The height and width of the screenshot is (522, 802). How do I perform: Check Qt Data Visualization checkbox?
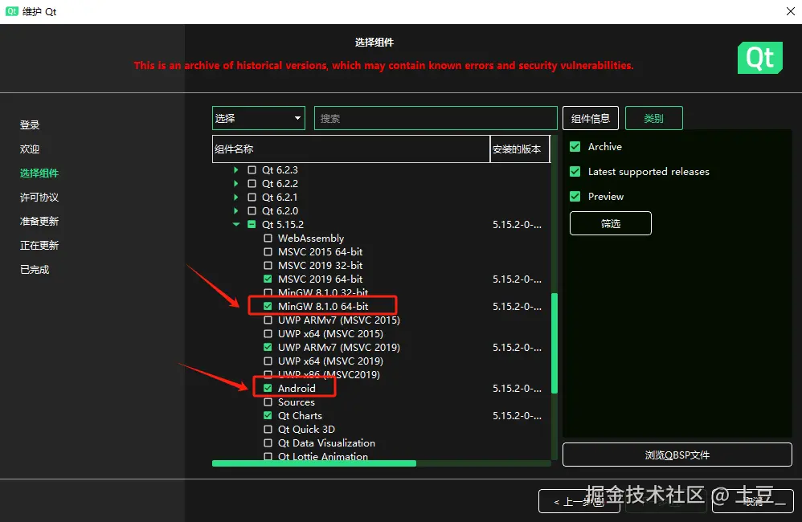click(268, 442)
